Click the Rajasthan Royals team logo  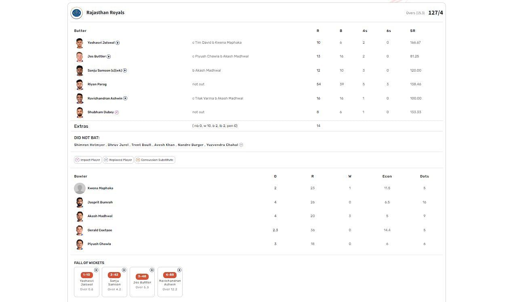[x=76, y=13]
